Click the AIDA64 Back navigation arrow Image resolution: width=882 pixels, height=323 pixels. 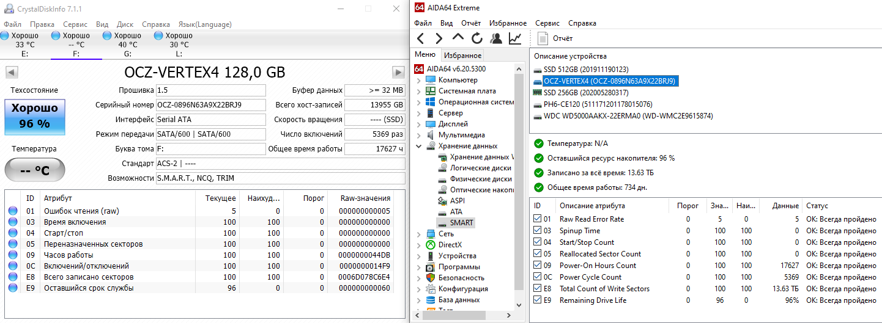tap(420, 38)
